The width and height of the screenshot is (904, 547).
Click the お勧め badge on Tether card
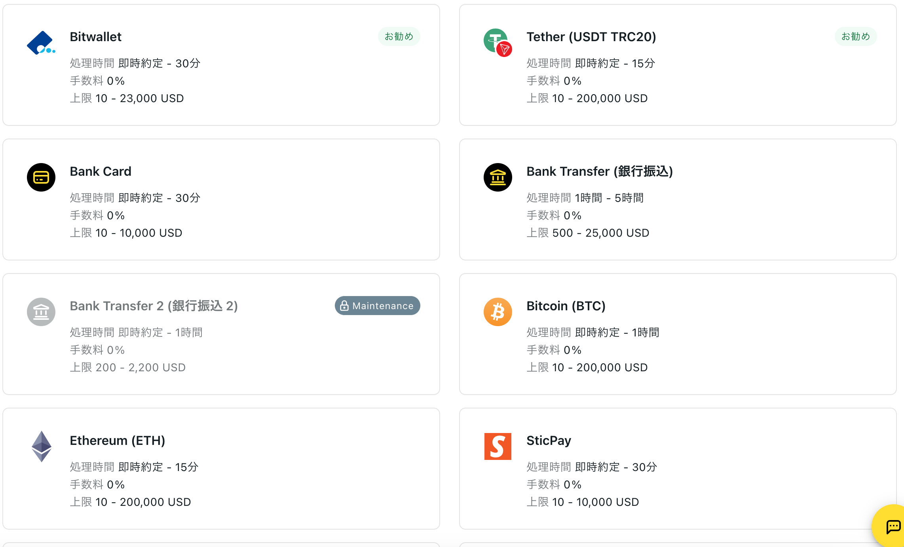click(x=856, y=36)
